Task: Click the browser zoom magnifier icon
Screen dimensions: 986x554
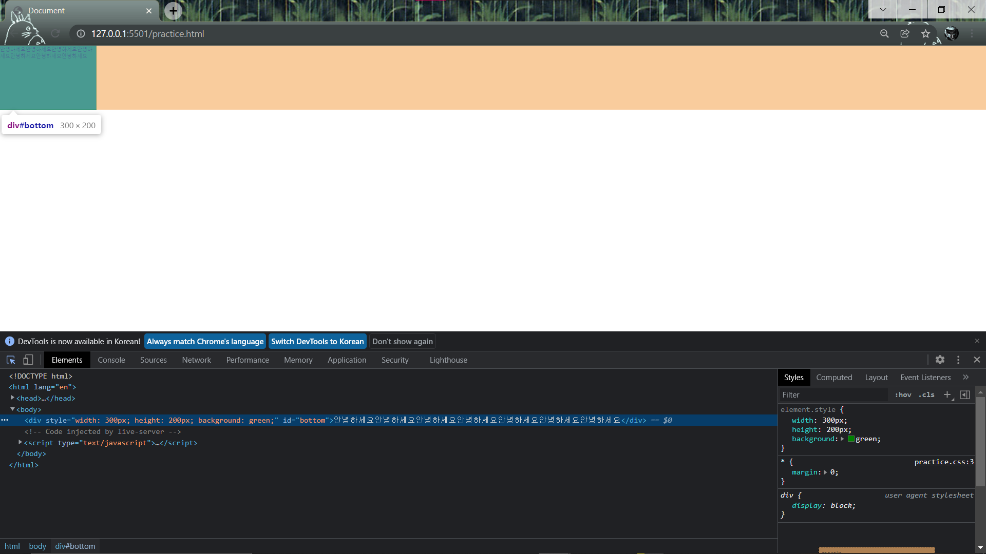Action: coord(884,34)
